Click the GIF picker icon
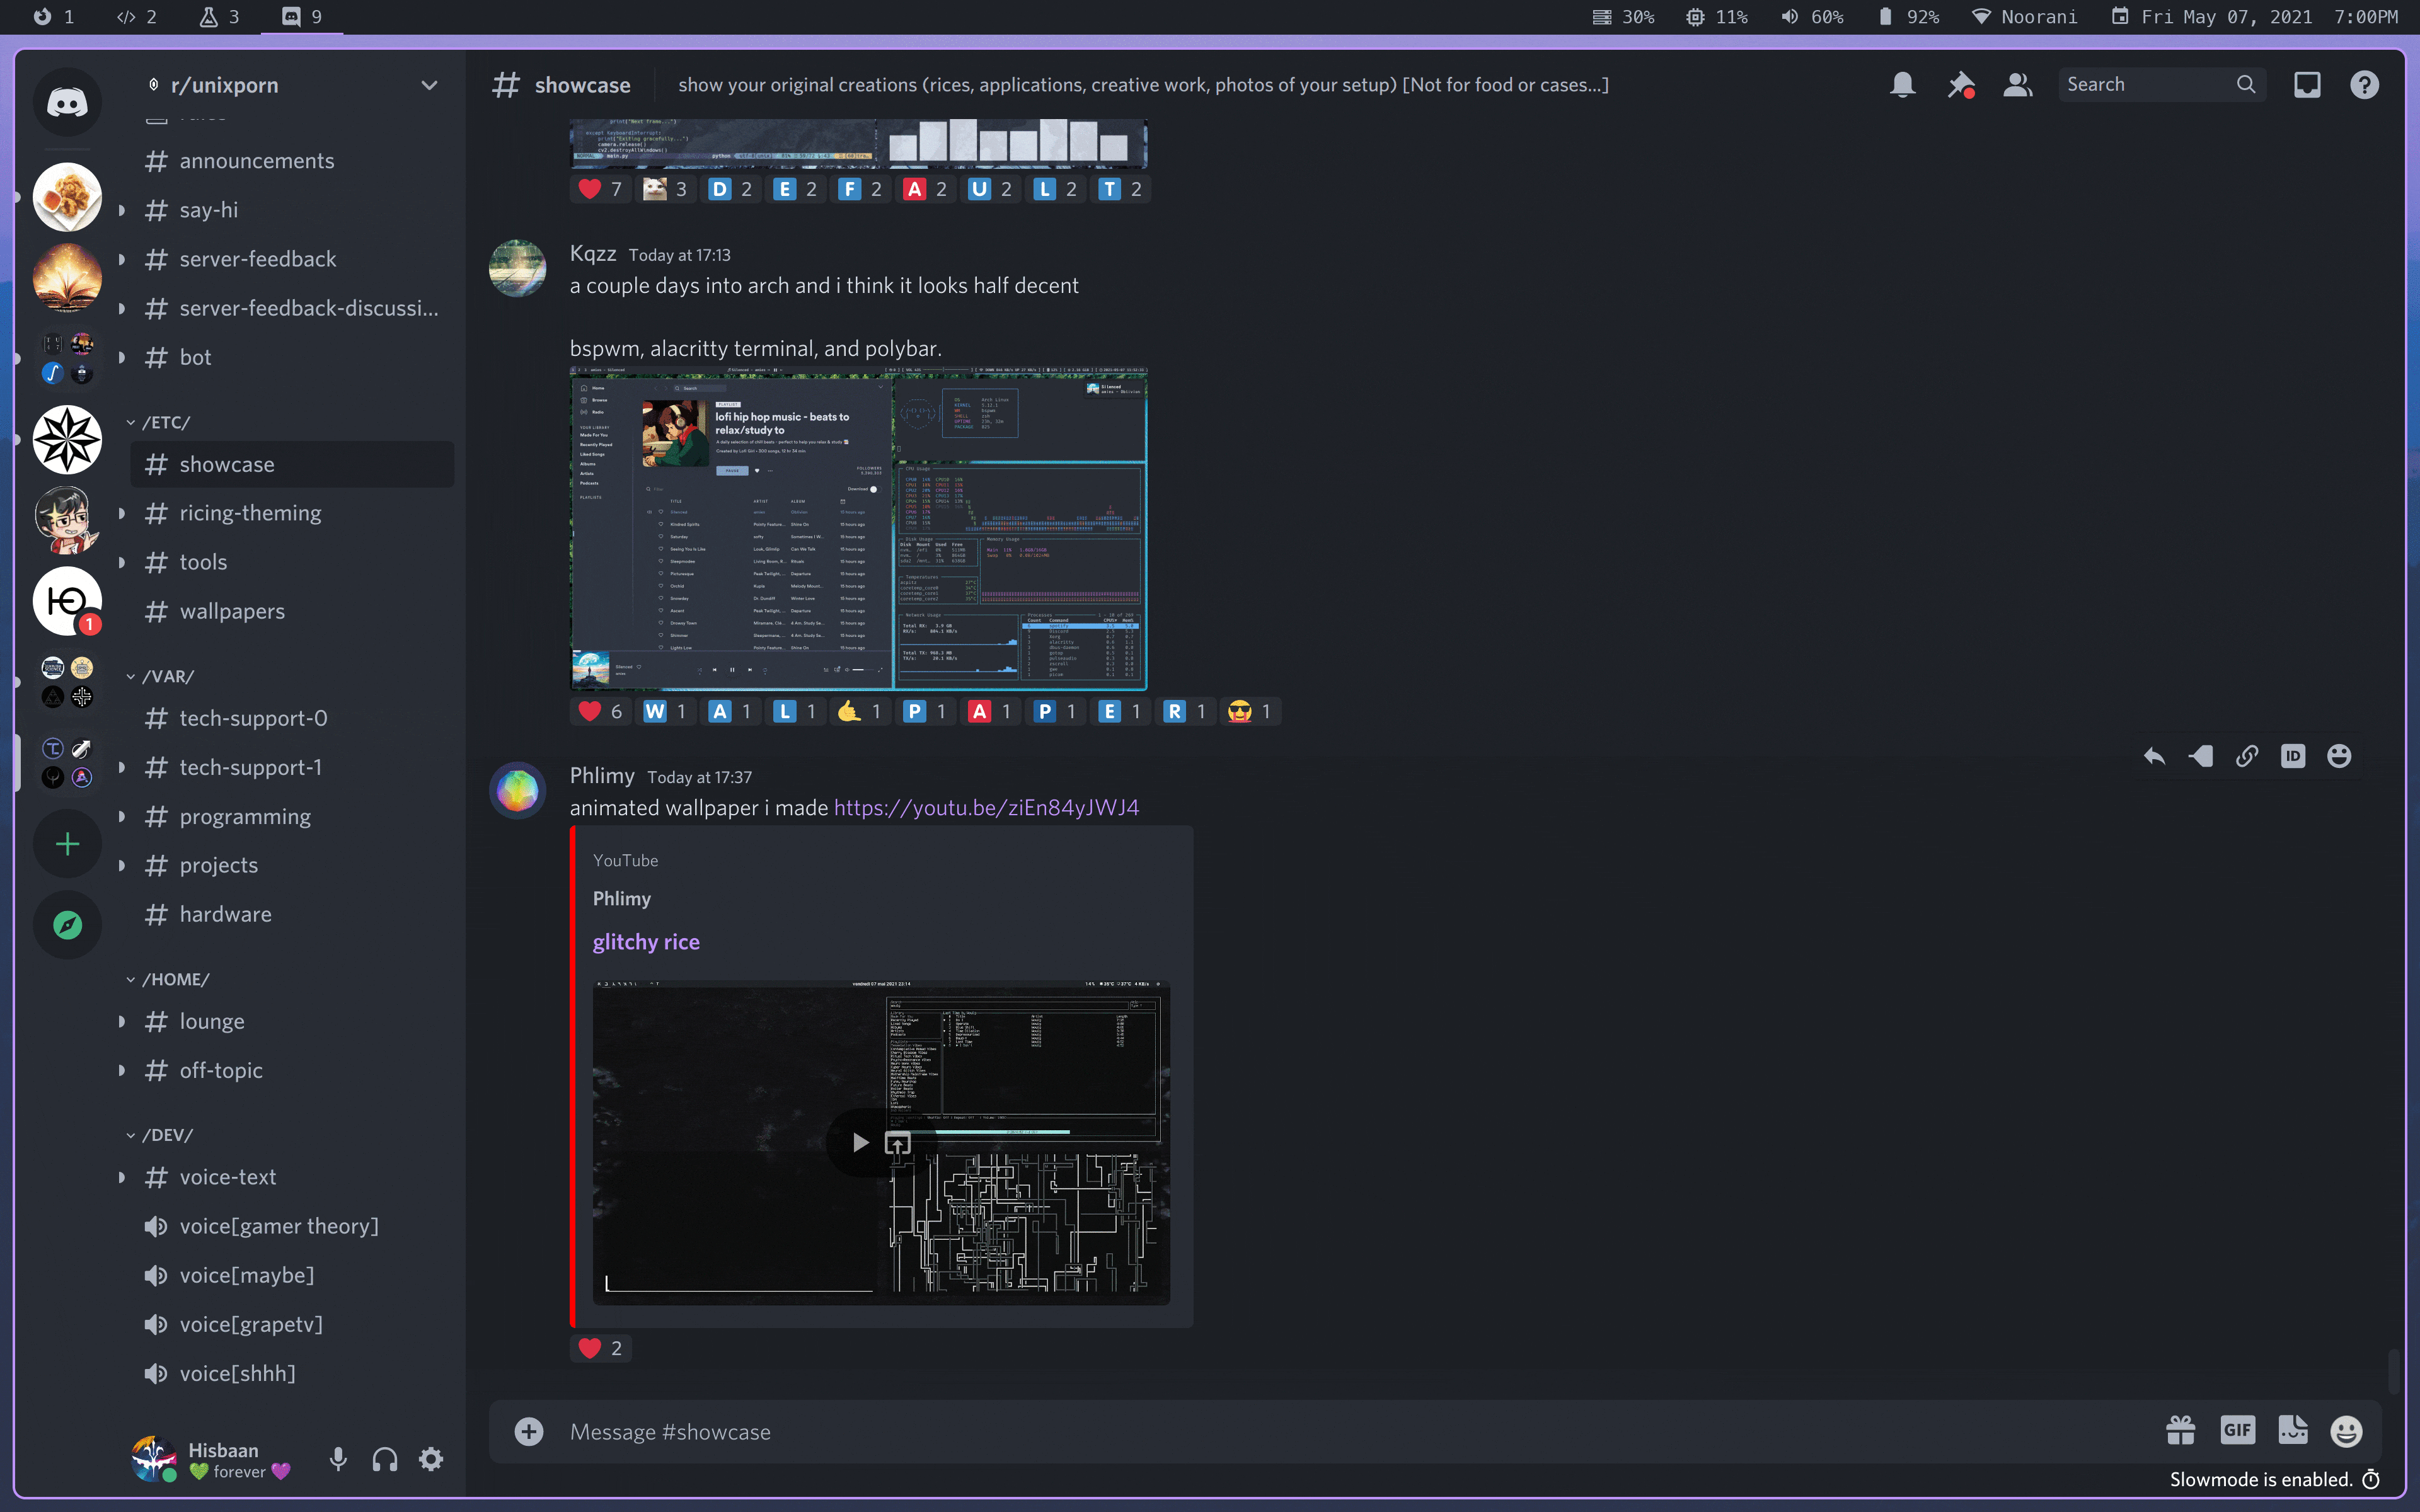The image size is (2420, 1512). pyautogui.click(x=2237, y=1430)
